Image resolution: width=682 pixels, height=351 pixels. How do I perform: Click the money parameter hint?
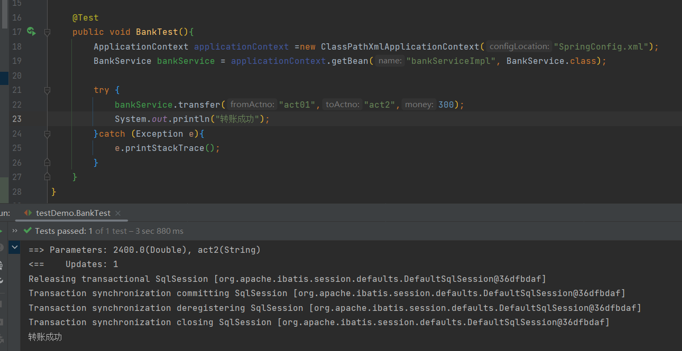pyautogui.click(x=419, y=105)
